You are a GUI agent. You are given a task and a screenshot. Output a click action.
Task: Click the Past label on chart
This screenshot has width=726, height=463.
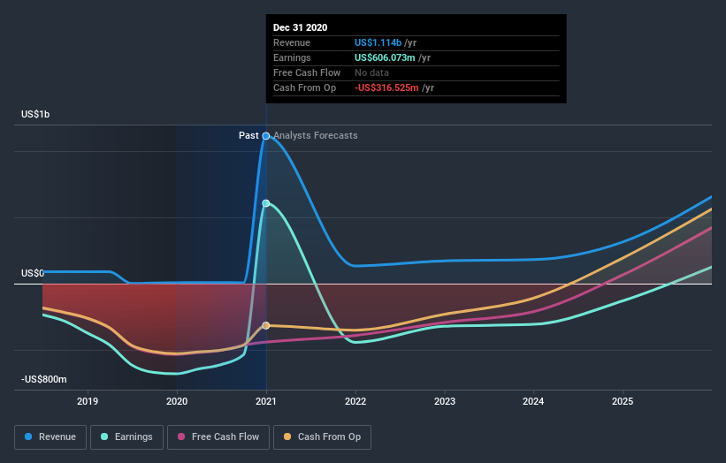(x=248, y=135)
